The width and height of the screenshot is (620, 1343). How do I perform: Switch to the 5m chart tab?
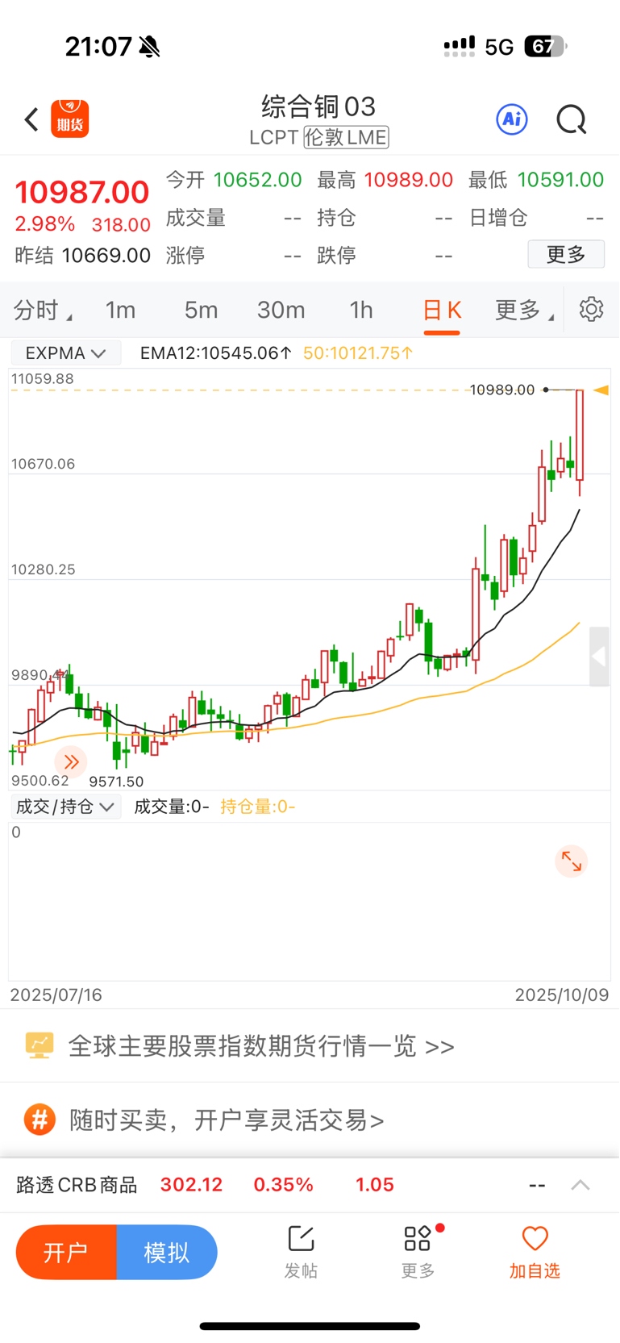coord(201,311)
